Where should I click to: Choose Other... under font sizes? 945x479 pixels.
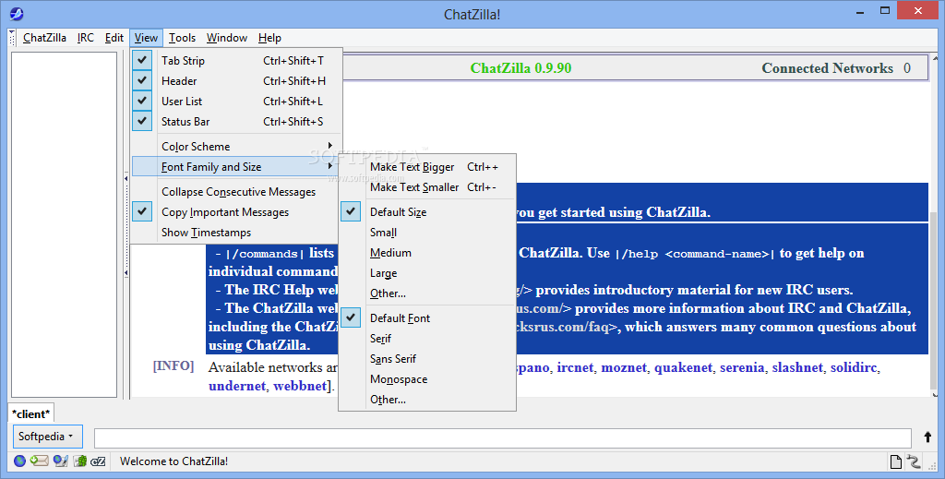coord(427,293)
